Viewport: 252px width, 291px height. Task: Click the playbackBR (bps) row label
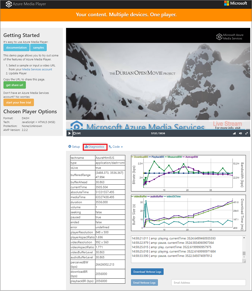[82, 281]
